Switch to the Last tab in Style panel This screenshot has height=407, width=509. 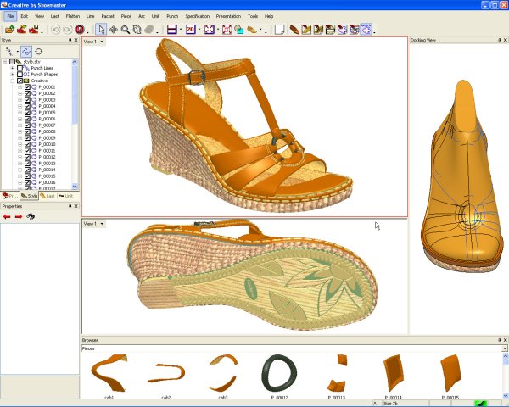(48, 196)
